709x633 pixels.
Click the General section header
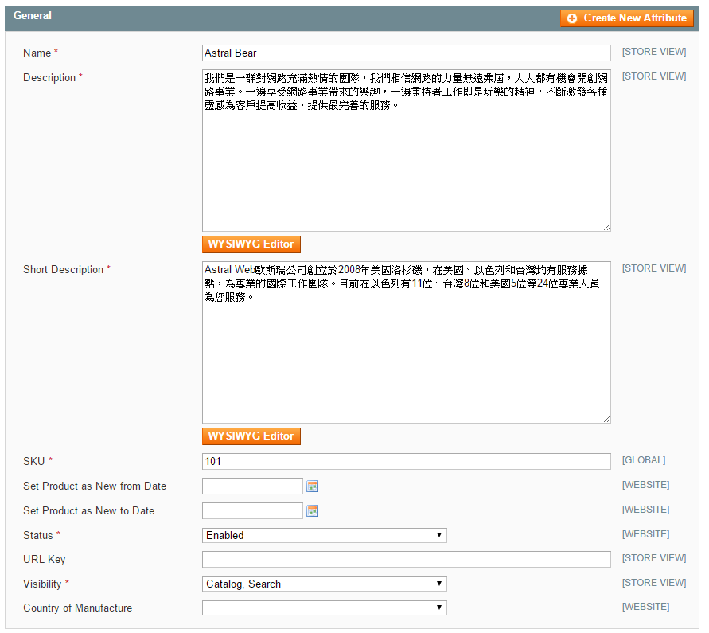33,16
